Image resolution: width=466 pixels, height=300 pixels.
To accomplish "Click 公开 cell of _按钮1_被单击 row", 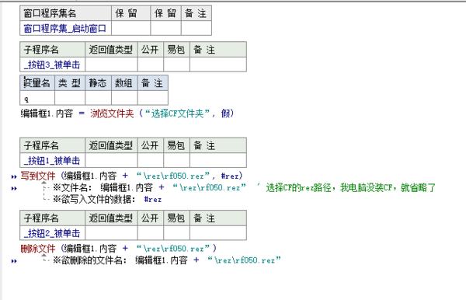I will [151, 161].
